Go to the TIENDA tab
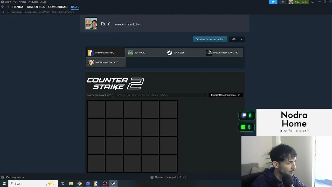 18,7
